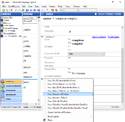Image resolution: width=125 pixels, height=122 pixels.
Task: Click the sidebar overflow chevron below Lists
Action: tap(20, 103)
